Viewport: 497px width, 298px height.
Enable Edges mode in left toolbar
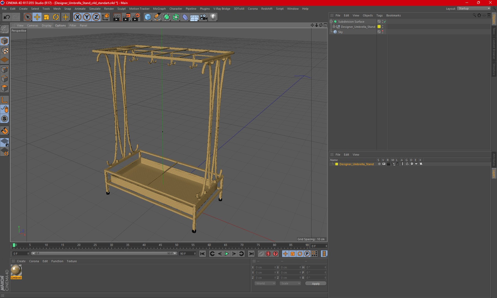[x=5, y=79]
